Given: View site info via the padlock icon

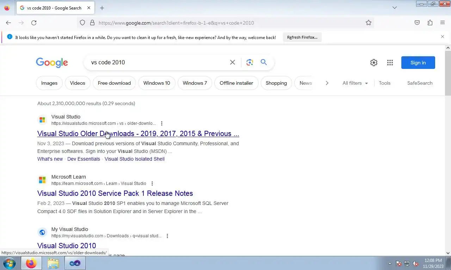Looking at the screenshot, I should [92, 23].
